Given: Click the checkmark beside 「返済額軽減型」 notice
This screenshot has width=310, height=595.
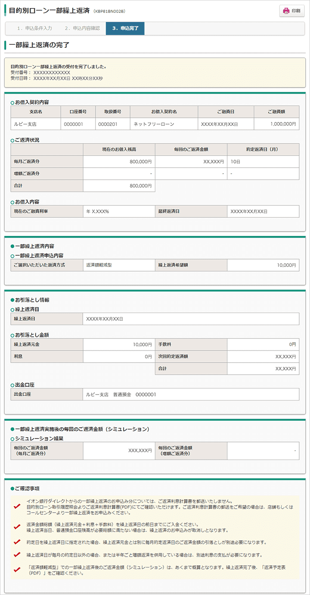Looking at the screenshot, I should 17,570.
